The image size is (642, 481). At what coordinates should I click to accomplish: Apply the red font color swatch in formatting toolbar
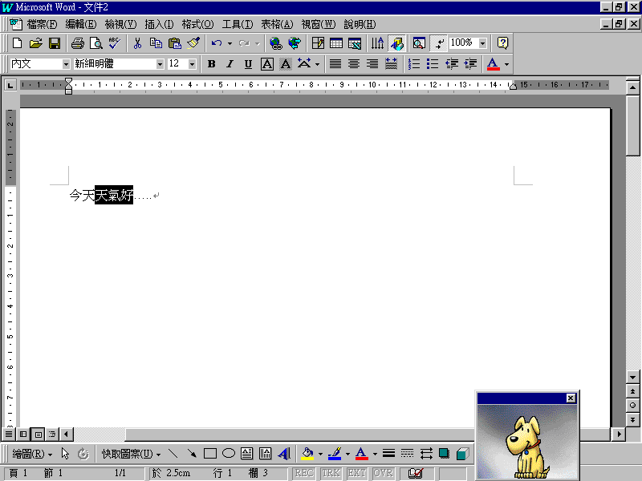tap(493, 64)
